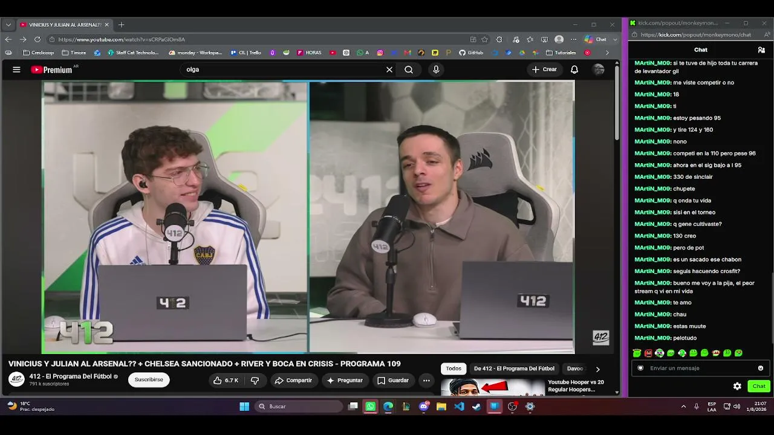
Task: Open the taskbar weather widget
Action: [30, 407]
